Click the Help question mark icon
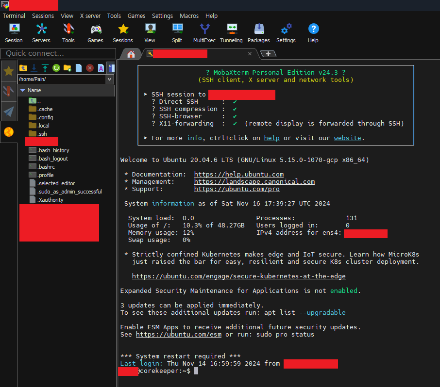The height and width of the screenshot is (387, 440). pyautogui.click(x=313, y=33)
